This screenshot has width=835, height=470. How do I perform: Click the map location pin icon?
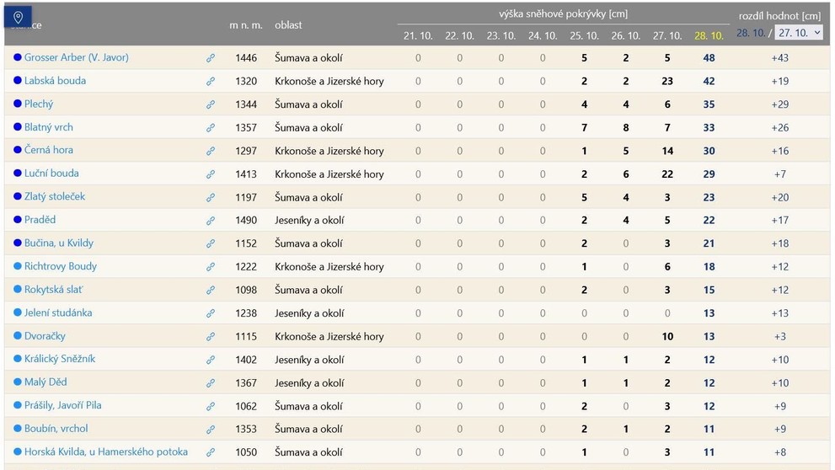[x=18, y=17]
